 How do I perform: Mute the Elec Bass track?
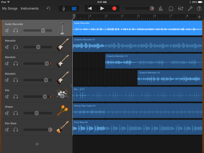[7, 130]
